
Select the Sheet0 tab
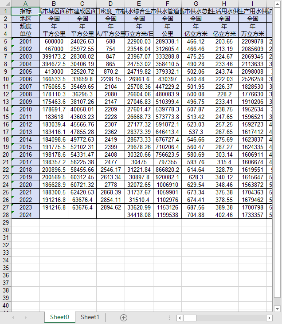pyautogui.click(x=60, y=317)
